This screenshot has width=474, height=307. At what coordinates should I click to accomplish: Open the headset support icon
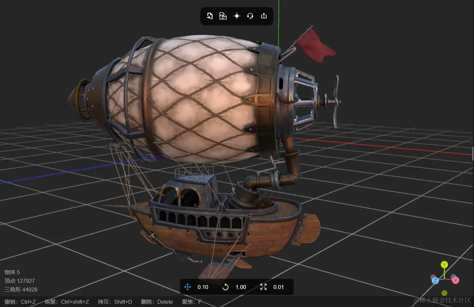(x=250, y=16)
